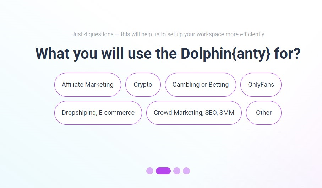Click the Dolphin{anty} question heading

click(168, 54)
